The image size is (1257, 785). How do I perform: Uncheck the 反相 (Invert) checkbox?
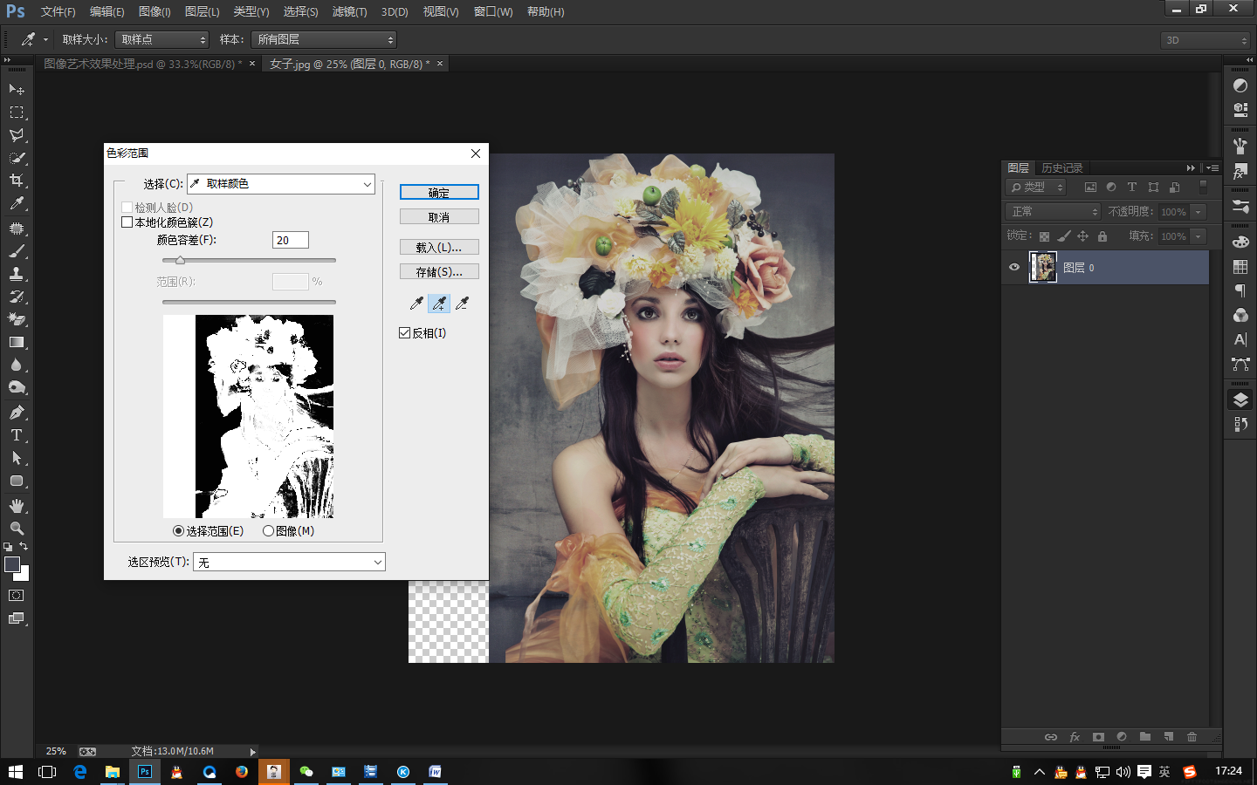coord(405,333)
